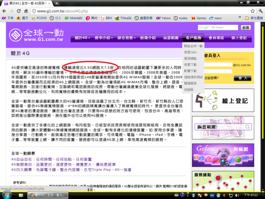Open Windows Explorer from taskbar

point(21,195)
